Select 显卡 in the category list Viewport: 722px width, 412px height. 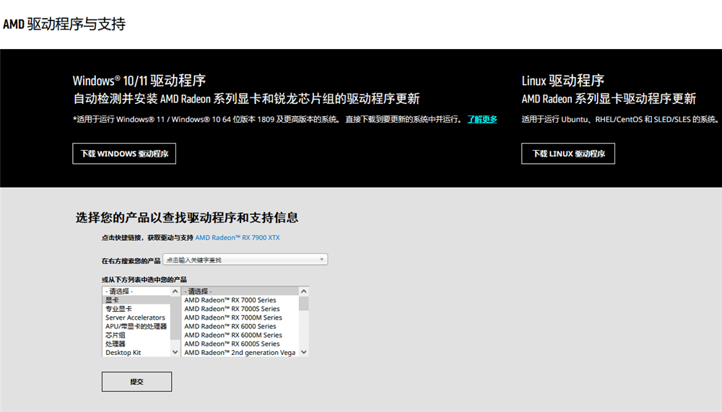[113, 300]
